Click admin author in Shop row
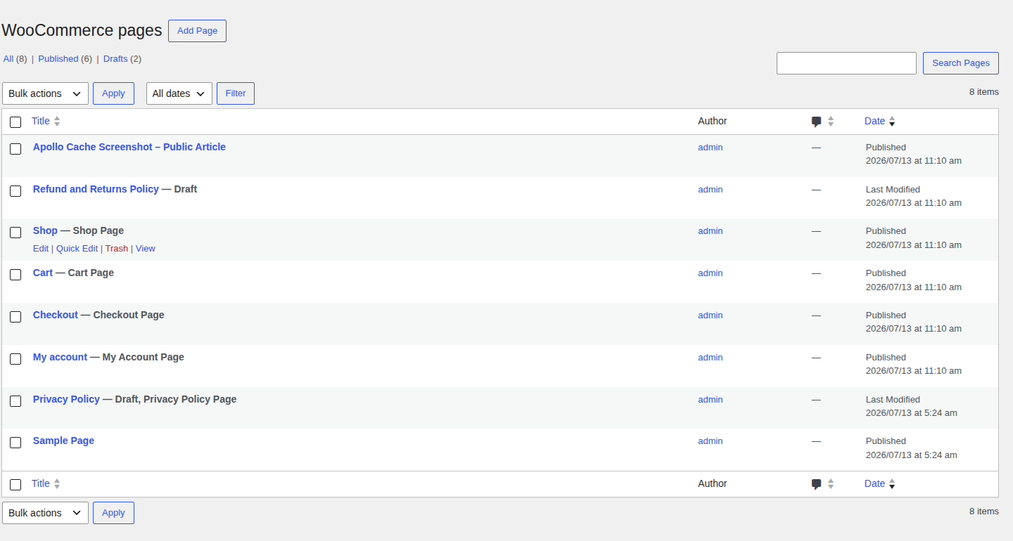 (x=711, y=231)
